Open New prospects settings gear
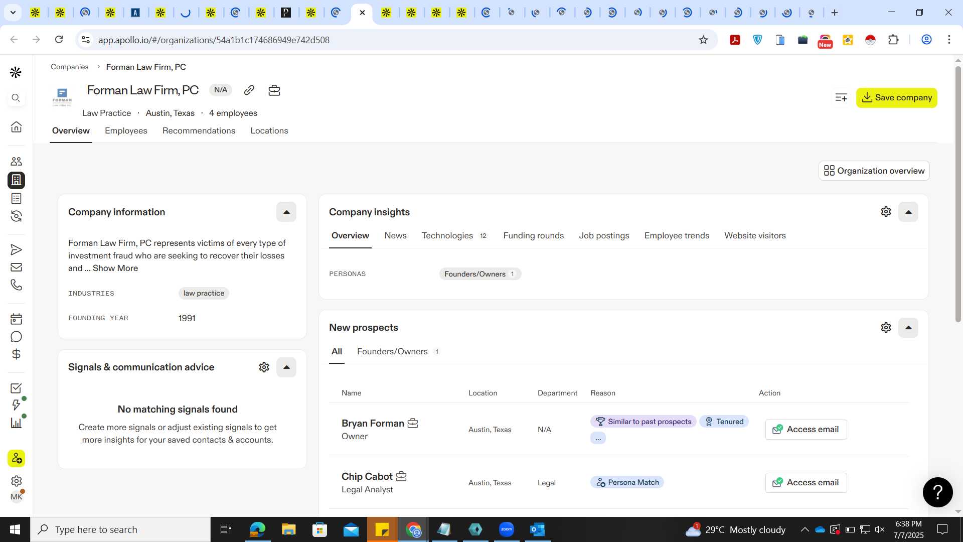This screenshot has height=542, width=963. [886, 328]
